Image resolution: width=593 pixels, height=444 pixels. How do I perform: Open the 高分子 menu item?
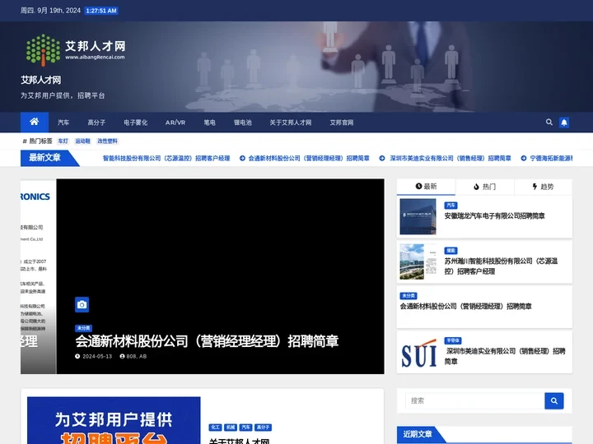coord(96,123)
